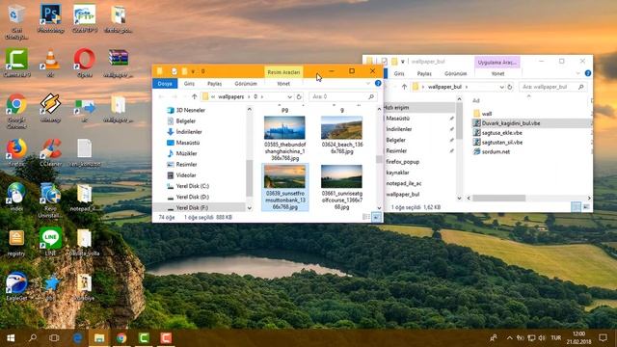Open the Görünüm tab in the wallpapers window
The image size is (617, 347).
click(246, 84)
